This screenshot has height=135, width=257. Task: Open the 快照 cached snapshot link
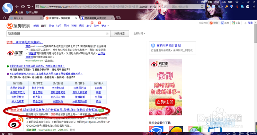(73, 130)
